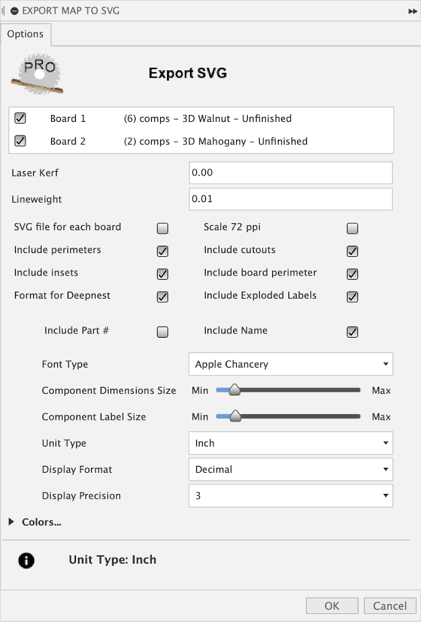Click the Laser Kerf input field
The width and height of the screenshot is (421, 622).
(x=291, y=172)
